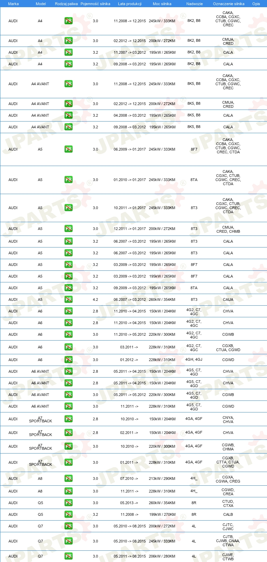This screenshot has height=562, width=267.
Task: Click the 213kW / 290KM power cell
Action: pyautogui.click(x=162, y=478)
